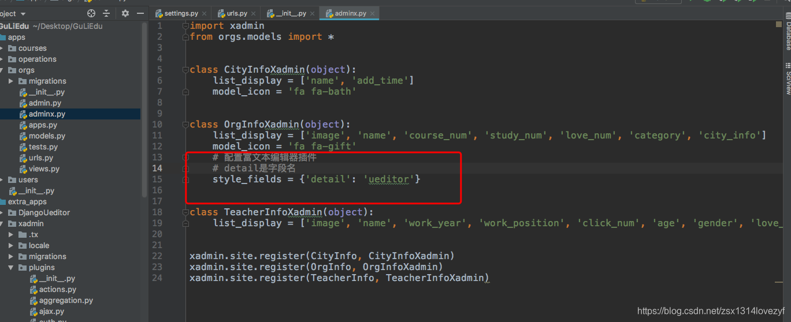This screenshot has width=791, height=322.
Task: Select models.py in the project tree
Action: pos(47,136)
